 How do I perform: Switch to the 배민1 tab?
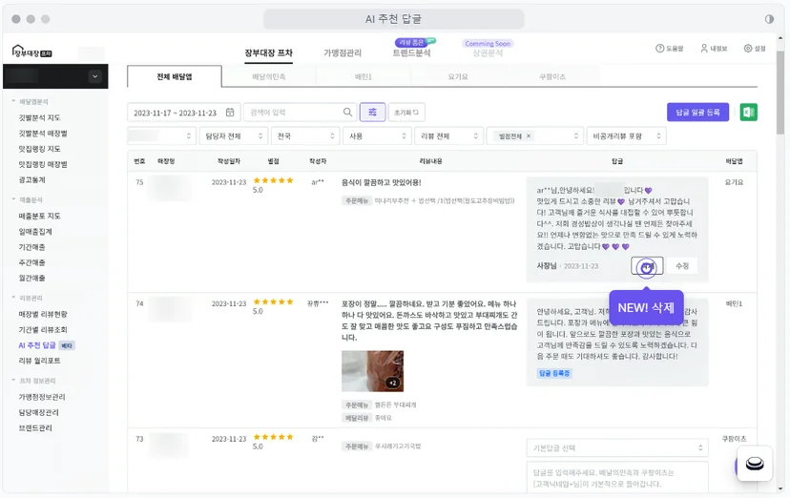click(364, 76)
